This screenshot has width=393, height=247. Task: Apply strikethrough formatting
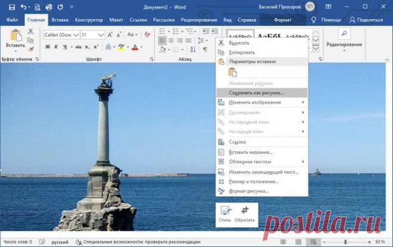pos(79,47)
